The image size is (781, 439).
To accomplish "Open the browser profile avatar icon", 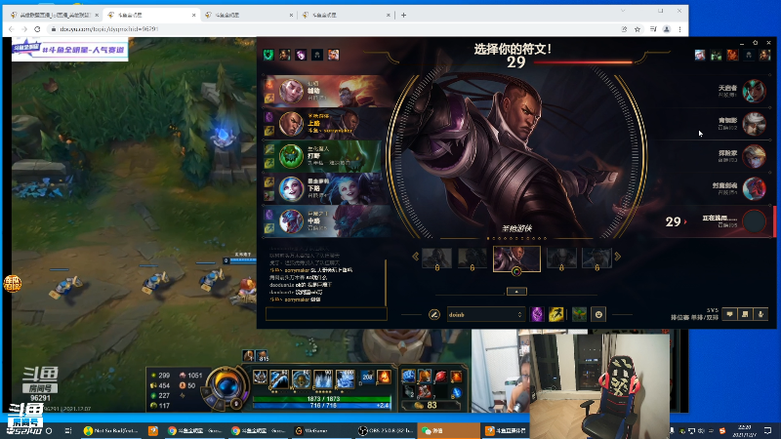I will tap(666, 29).
